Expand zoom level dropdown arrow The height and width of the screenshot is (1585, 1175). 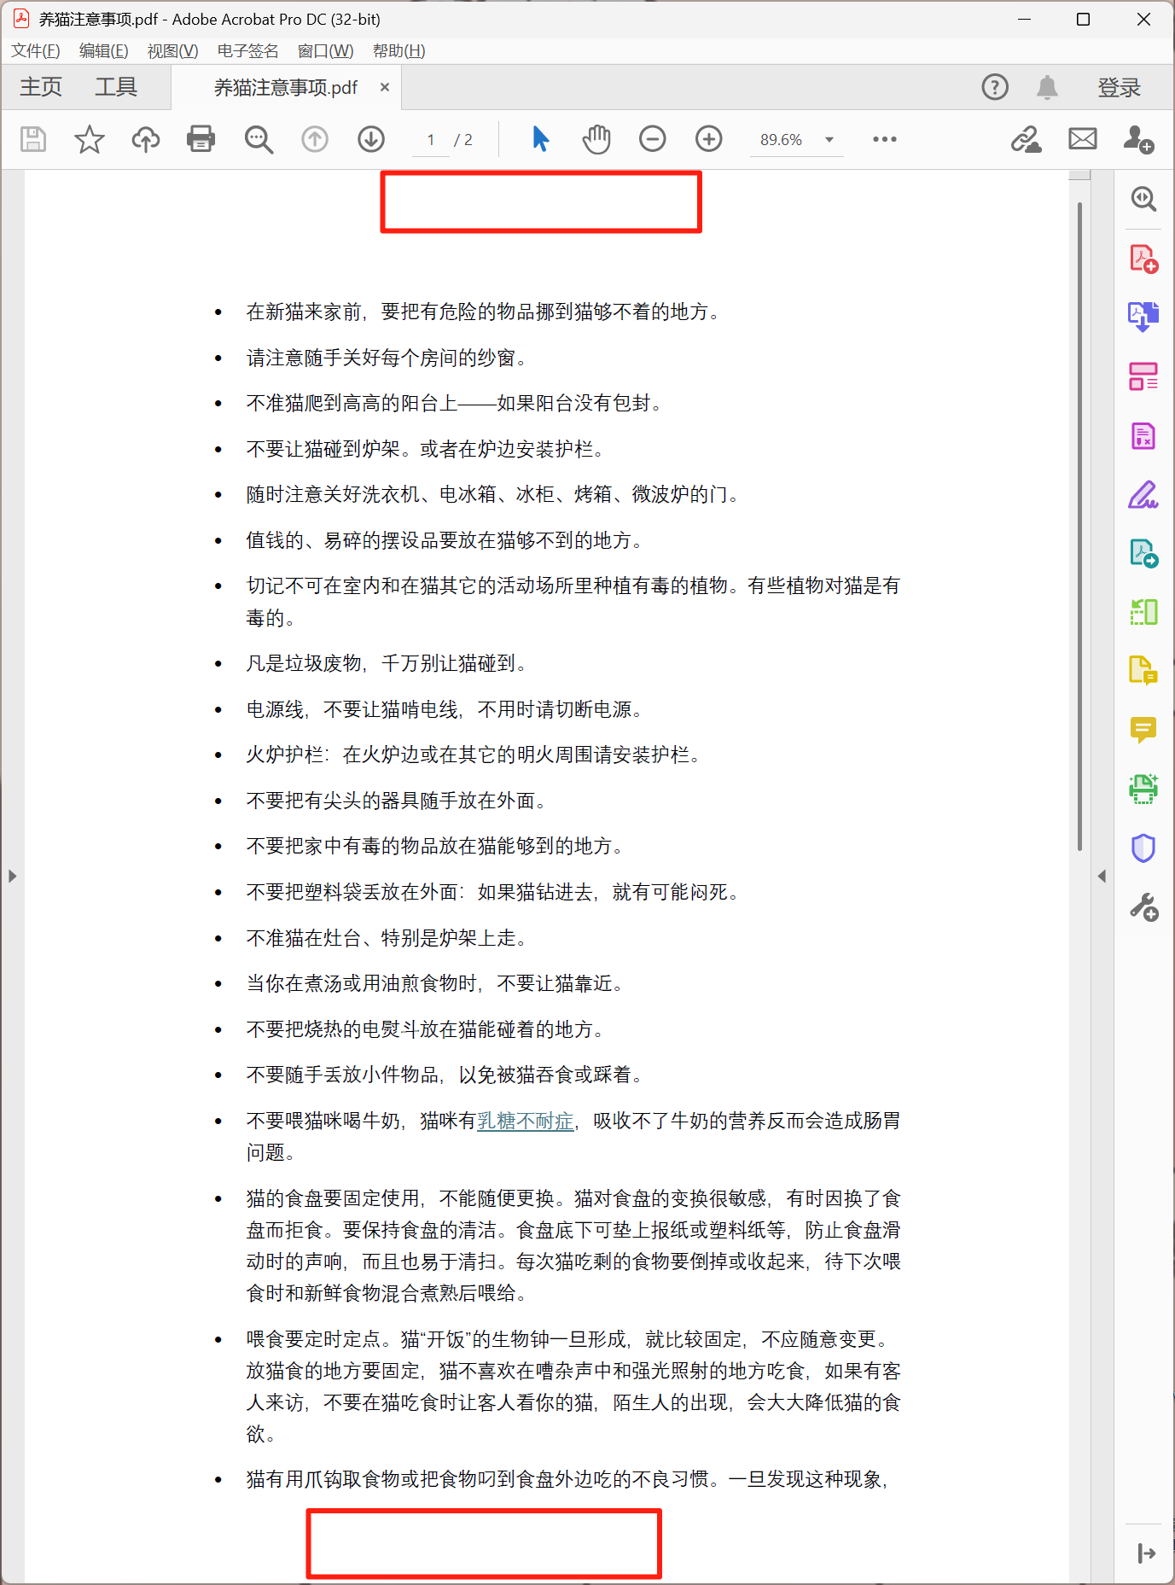coord(829,140)
